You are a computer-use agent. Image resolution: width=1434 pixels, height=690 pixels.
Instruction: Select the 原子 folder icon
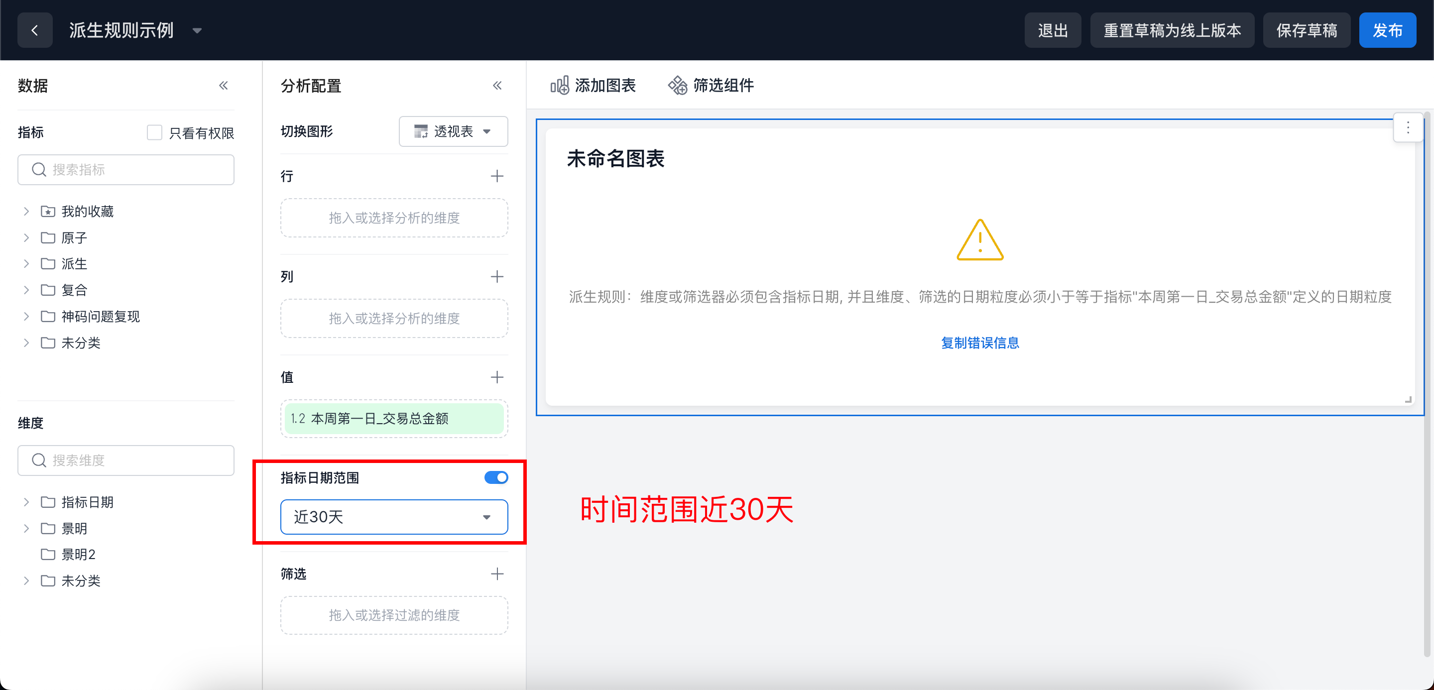pyautogui.click(x=48, y=237)
